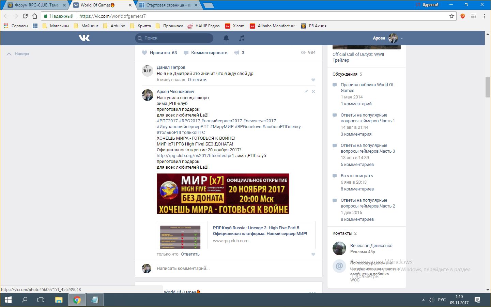
Task: Focus the VK search field
Action: click(174, 38)
